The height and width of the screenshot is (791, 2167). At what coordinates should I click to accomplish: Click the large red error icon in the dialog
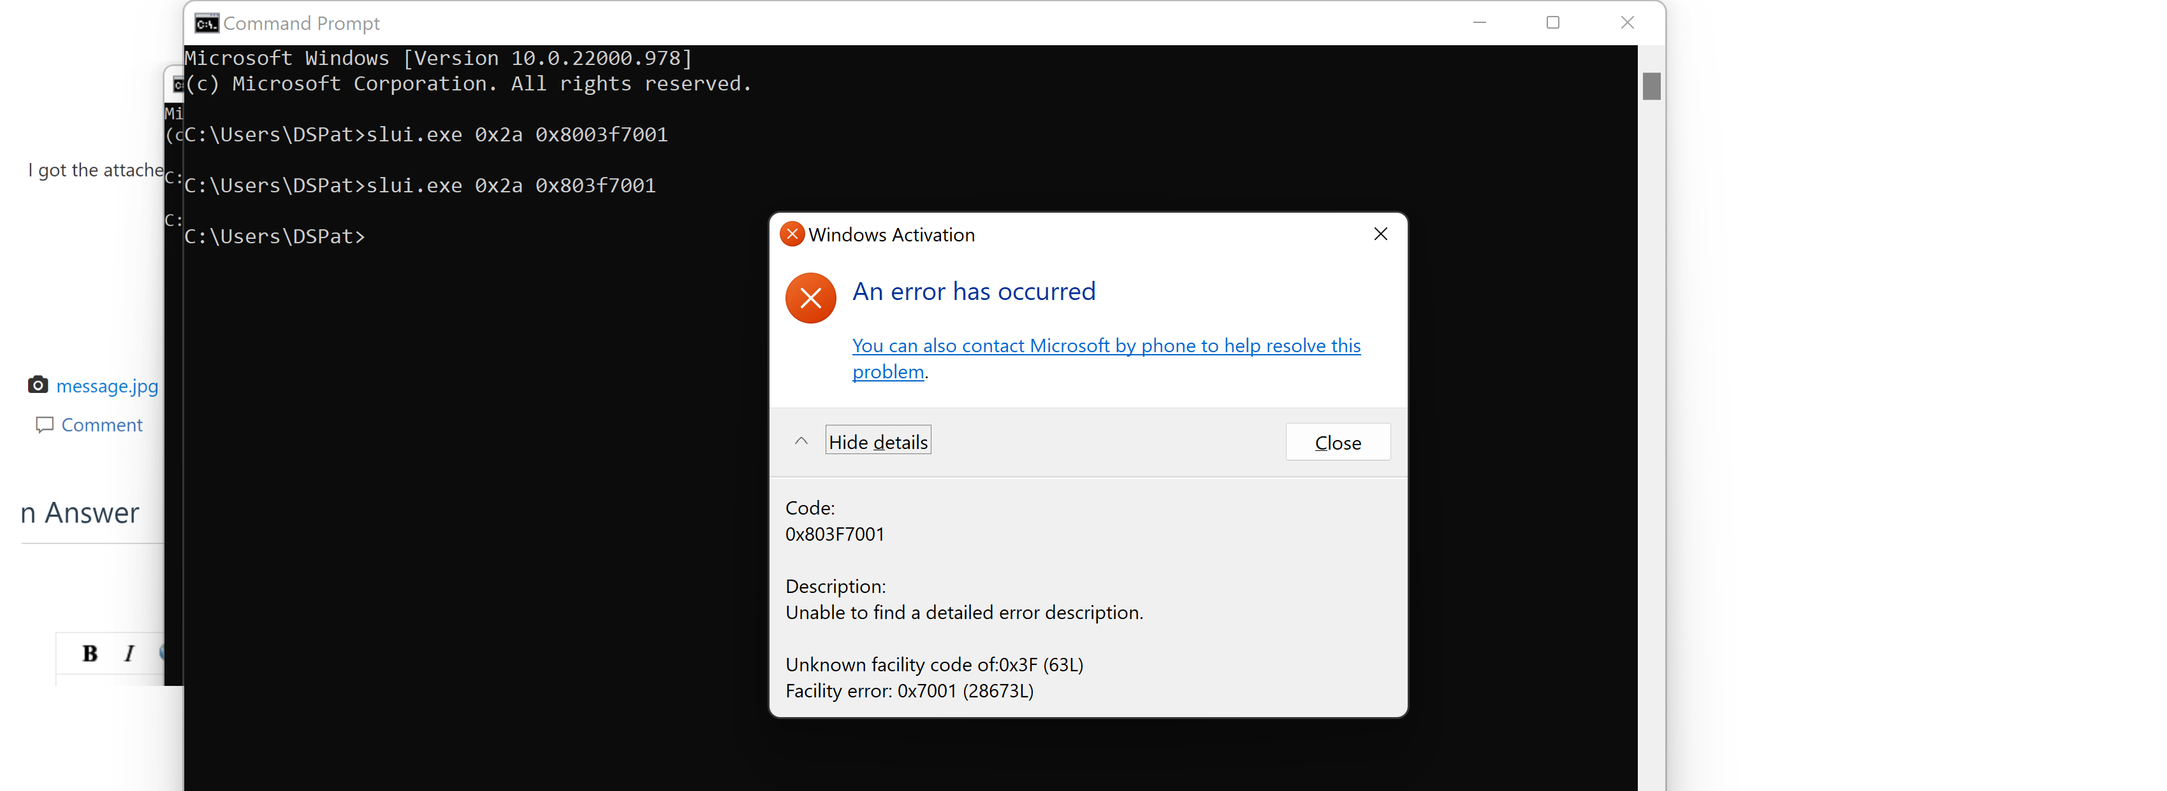click(x=810, y=297)
